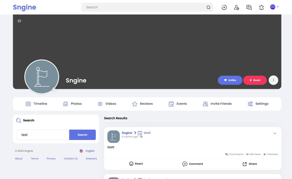Click the Share button on the post
Screen dimensions: 292x179
(250, 164)
